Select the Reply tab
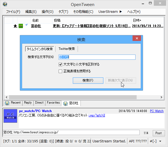Screen dimensions: 168x147 pos(28,103)
